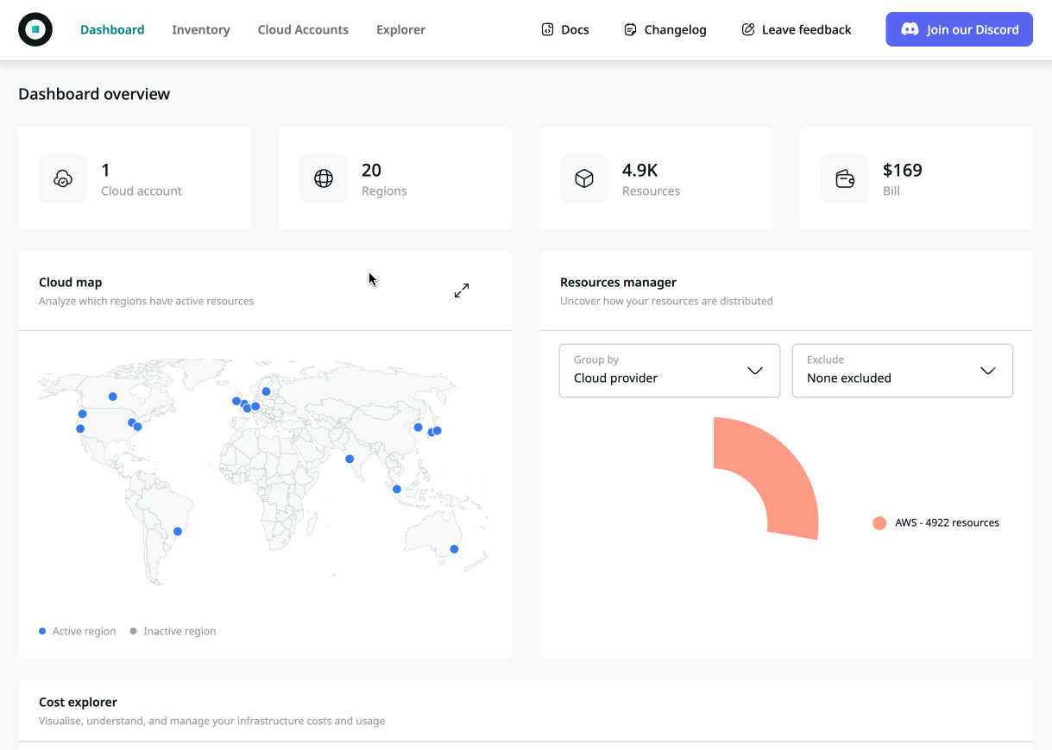Viewport: 1052px width, 750px height.
Task: Click the Changelog icon in header
Action: pyautogui.click(x=630, y=29)
